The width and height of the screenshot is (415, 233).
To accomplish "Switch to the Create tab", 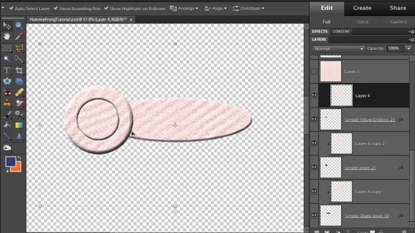I will pyautogui.click(x=362, y=8).
